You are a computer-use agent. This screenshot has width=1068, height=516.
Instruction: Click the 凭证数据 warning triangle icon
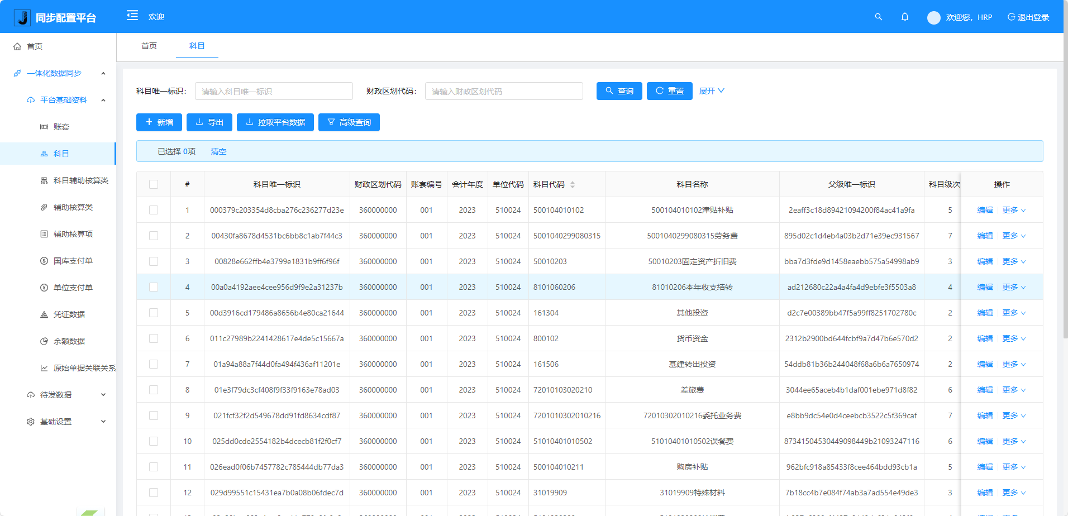pos(44,314)
